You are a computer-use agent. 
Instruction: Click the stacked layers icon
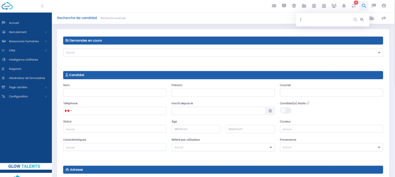294,6
